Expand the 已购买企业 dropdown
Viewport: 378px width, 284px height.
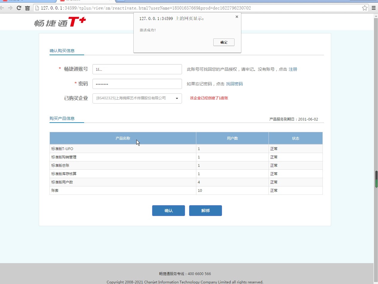137,98
